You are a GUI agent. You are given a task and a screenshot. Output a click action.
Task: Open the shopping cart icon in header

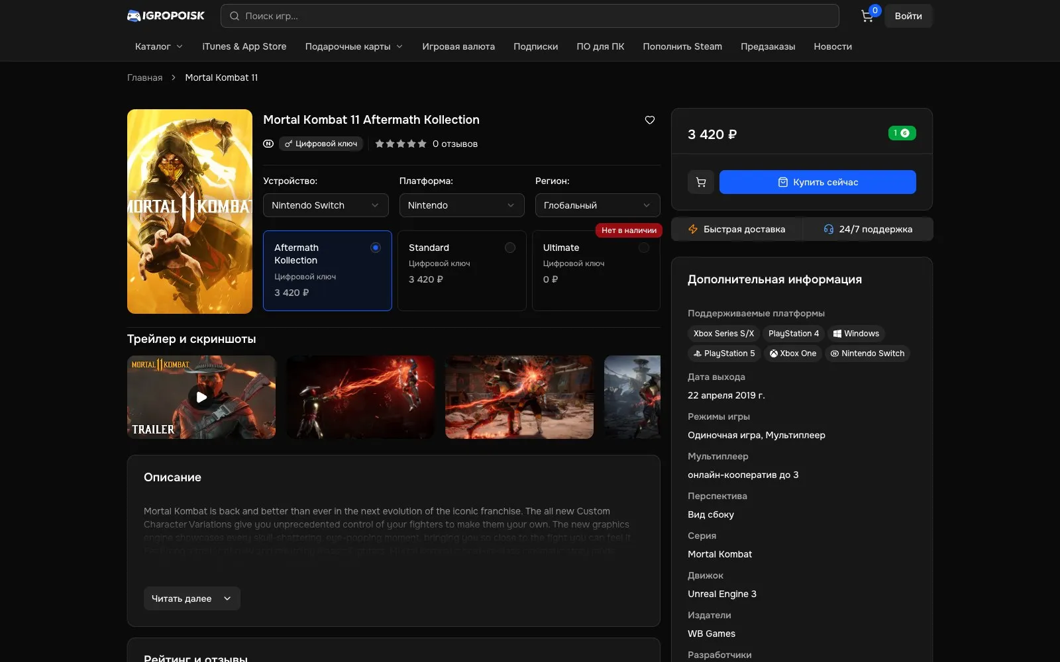tap(867, 16)
